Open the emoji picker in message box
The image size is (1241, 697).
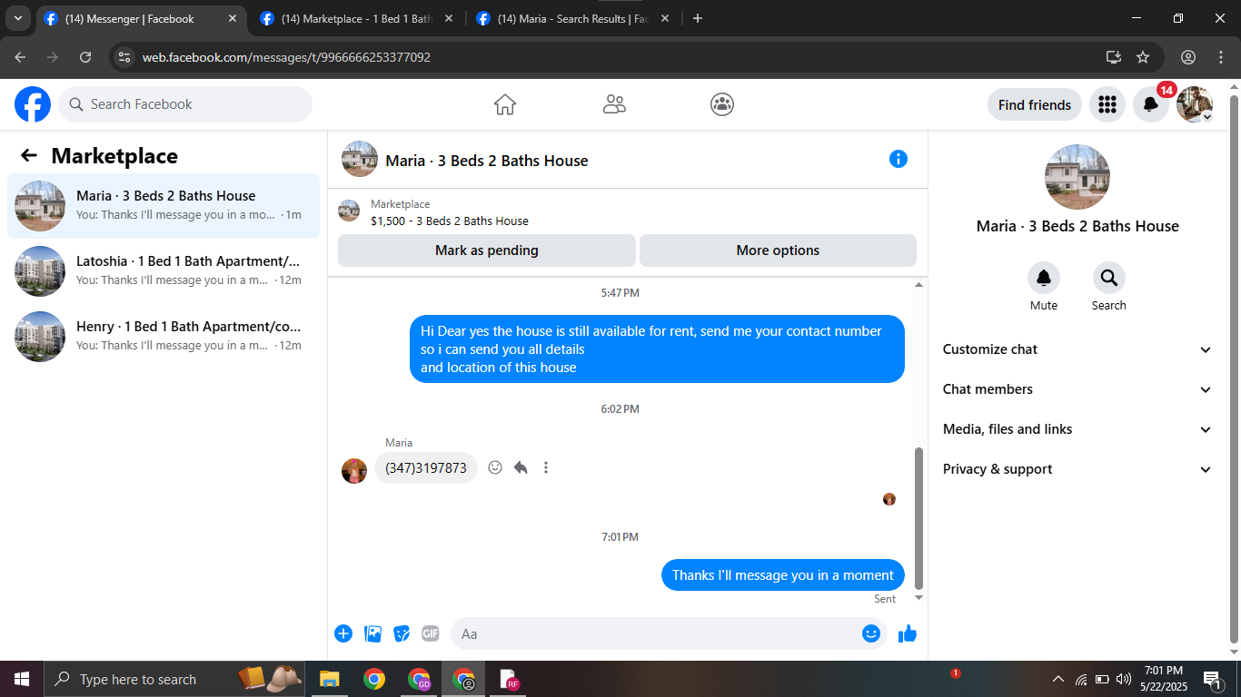coord(871,633)
